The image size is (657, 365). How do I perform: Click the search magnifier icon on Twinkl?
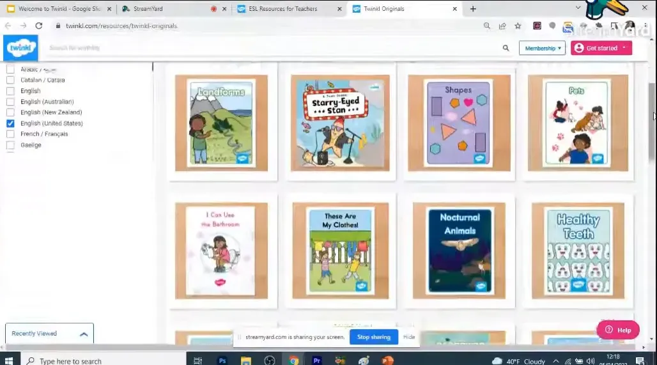506,48
